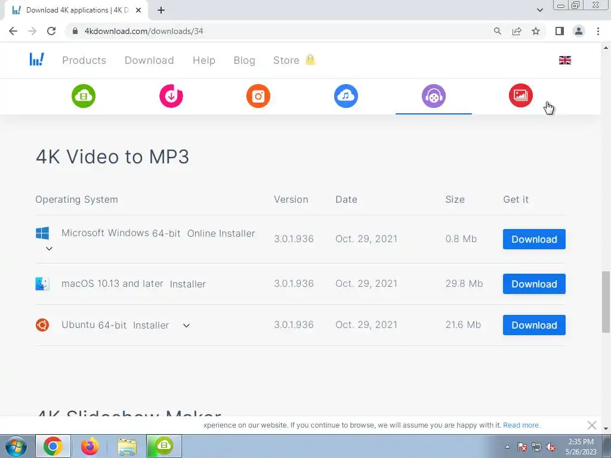The image size is (611, 458).
Task: Click the zoom magnifier icon in address bar
Action: click(x=498, y=31)
